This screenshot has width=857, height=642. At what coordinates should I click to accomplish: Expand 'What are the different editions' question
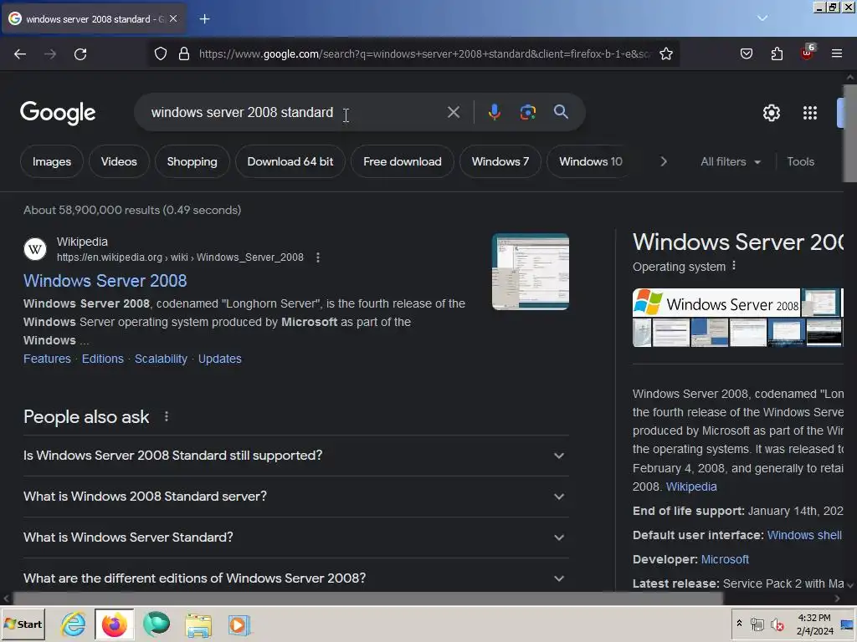click(295, 578)
